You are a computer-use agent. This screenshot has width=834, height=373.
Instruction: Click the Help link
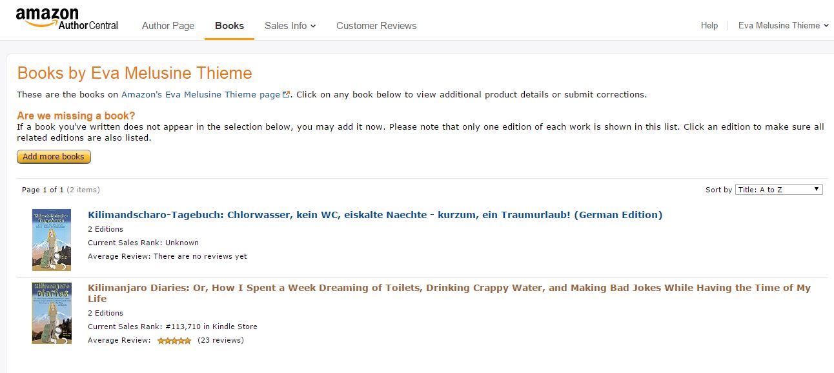[709, 26]
